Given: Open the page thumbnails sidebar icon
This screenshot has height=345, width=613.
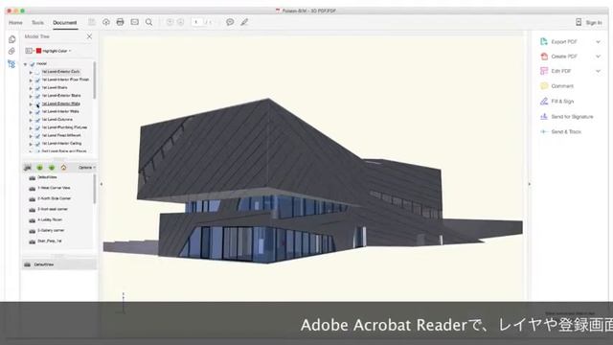Looking at the screenshot, I should coord(11,39).
